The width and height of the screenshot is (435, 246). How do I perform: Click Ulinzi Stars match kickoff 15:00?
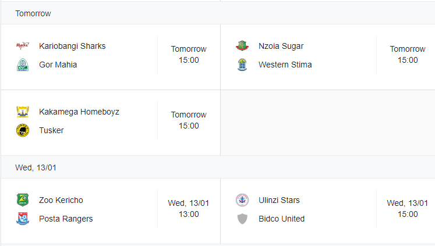tap(408, 214)
